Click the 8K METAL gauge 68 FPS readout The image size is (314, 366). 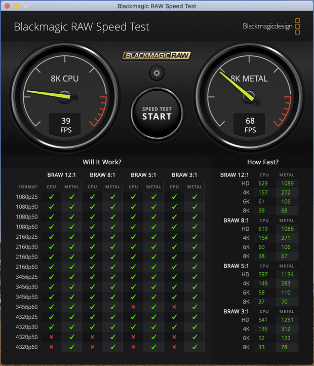click(x=249, y=125)
